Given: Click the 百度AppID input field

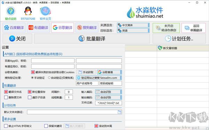Looking at the screenshot, I should pos(53,61).
